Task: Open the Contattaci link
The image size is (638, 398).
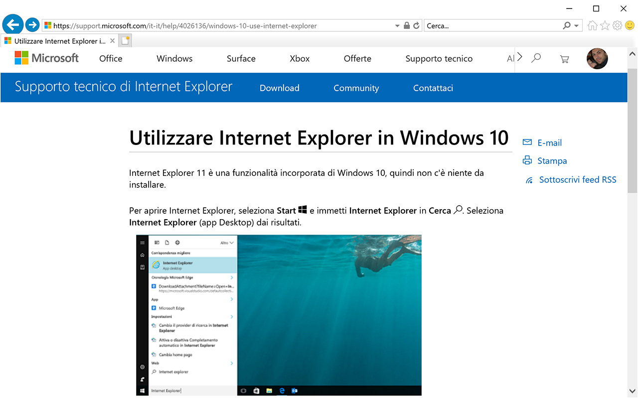Action: (x=433, y=88)
